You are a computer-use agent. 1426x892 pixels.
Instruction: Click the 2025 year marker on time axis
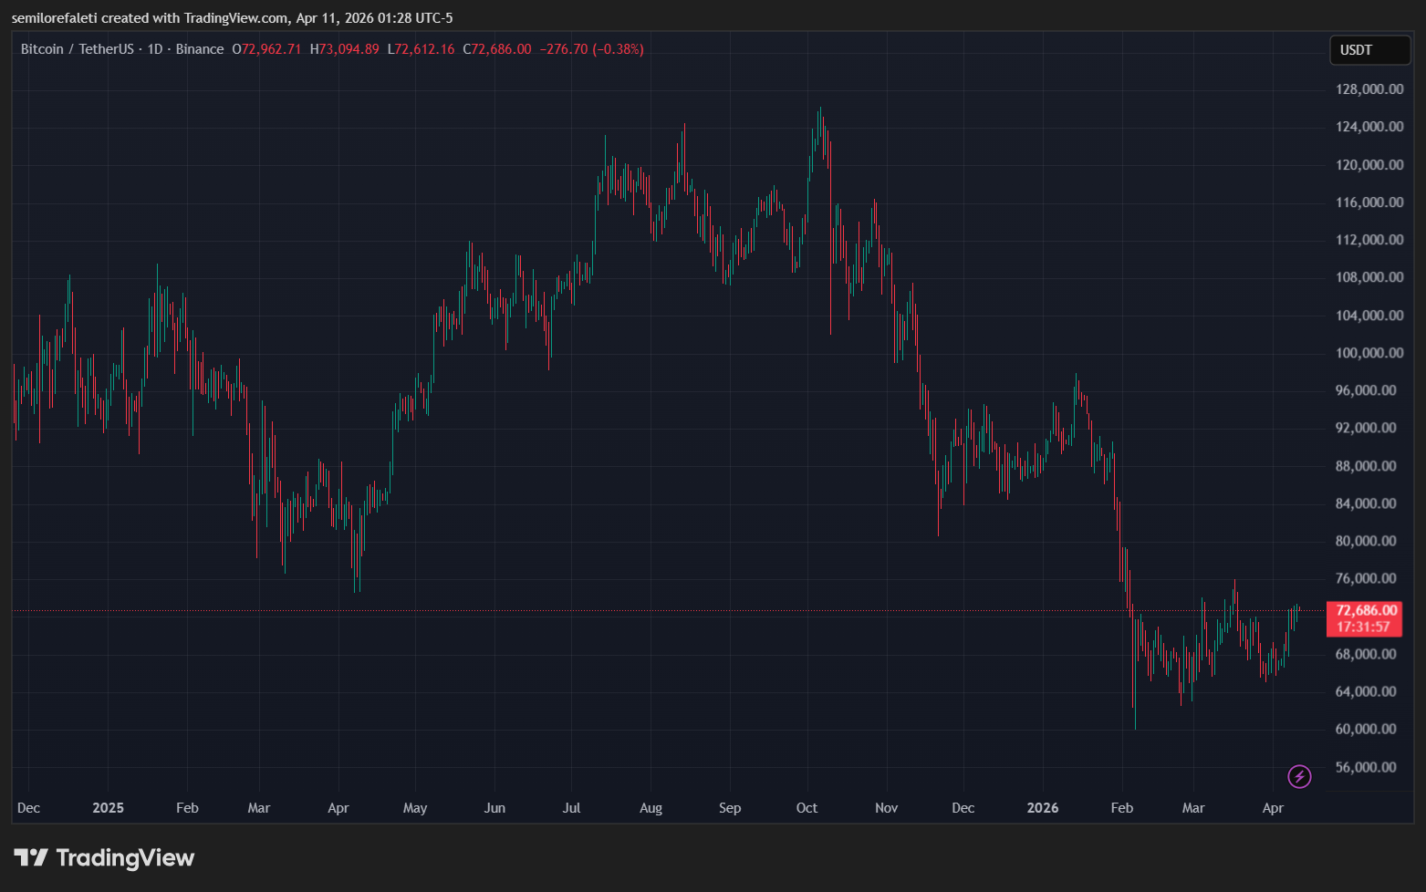[108, 808]
